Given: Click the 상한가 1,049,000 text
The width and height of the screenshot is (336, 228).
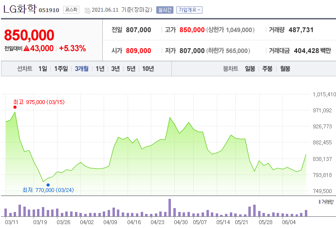Looking at the screenshot, I should (x=230, y=30).
